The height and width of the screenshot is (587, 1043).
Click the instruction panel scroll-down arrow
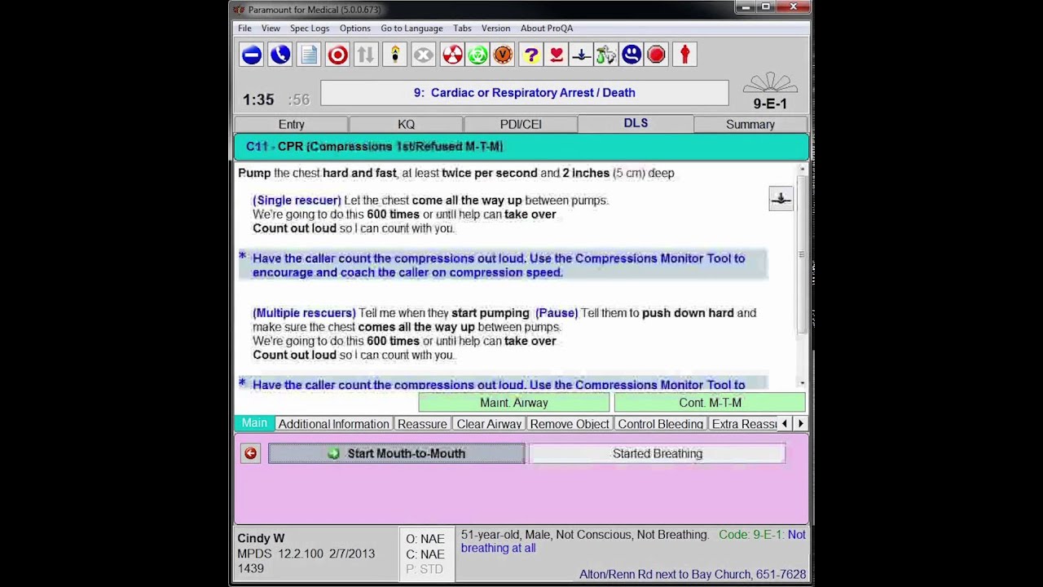pyautogui.click(x=802, y=383)
